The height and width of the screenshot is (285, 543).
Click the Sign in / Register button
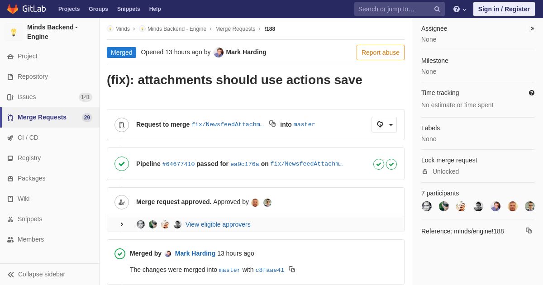coord(504,9)
